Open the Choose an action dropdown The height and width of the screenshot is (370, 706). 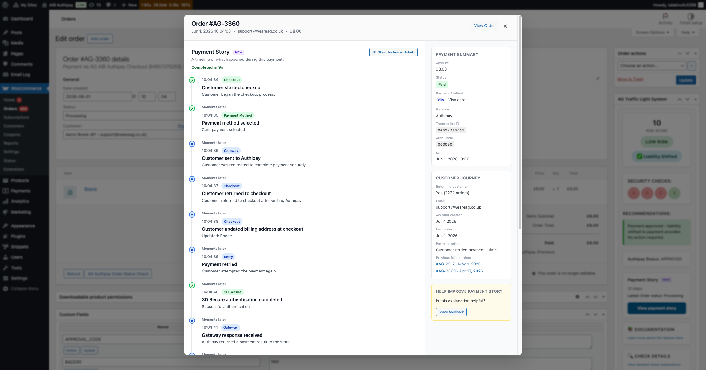[651, 66]
